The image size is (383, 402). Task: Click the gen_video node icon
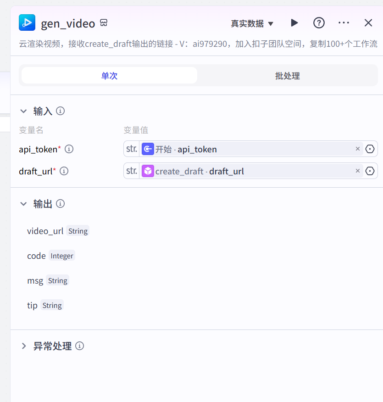[27, 22]
